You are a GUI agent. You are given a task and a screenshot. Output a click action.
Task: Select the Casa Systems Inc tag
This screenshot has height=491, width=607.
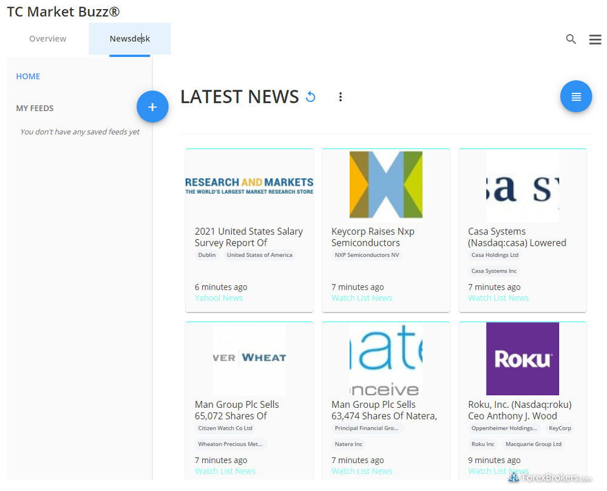pos(493,271)
